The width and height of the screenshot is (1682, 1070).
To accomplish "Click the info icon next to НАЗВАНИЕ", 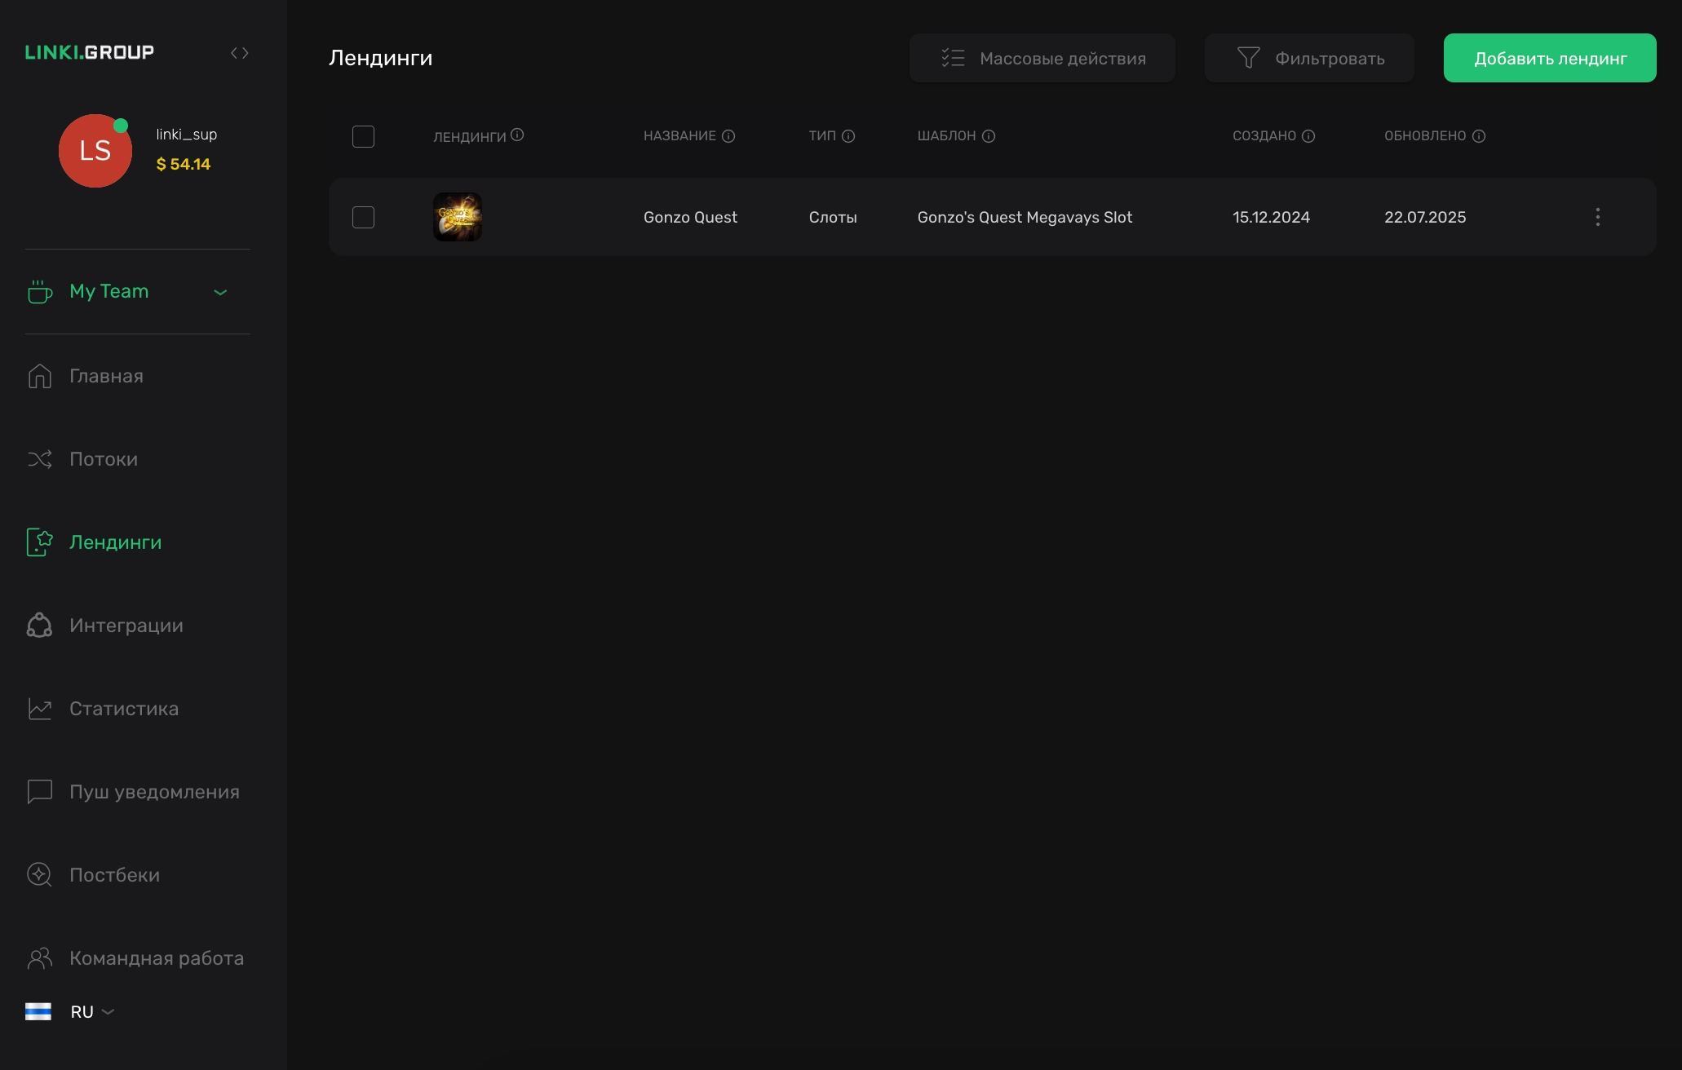I will point(728,136).
